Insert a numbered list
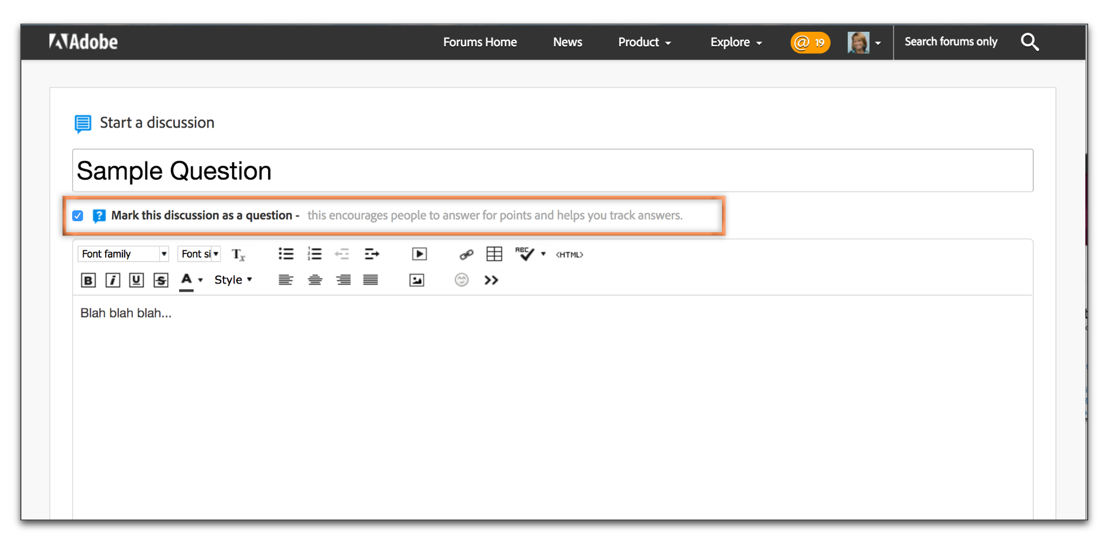Image resolution: width=1109 pixels, height=544 pixels. click(315, 254)
